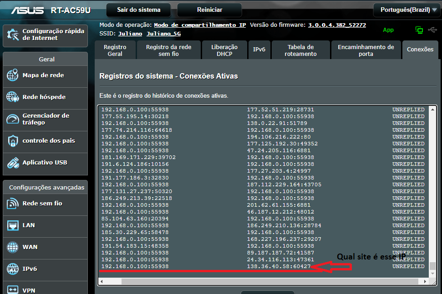The height and width of the screenshot is (294, 442).
Task: Open Rede hóspede menu item
Action: click(46, 98)
